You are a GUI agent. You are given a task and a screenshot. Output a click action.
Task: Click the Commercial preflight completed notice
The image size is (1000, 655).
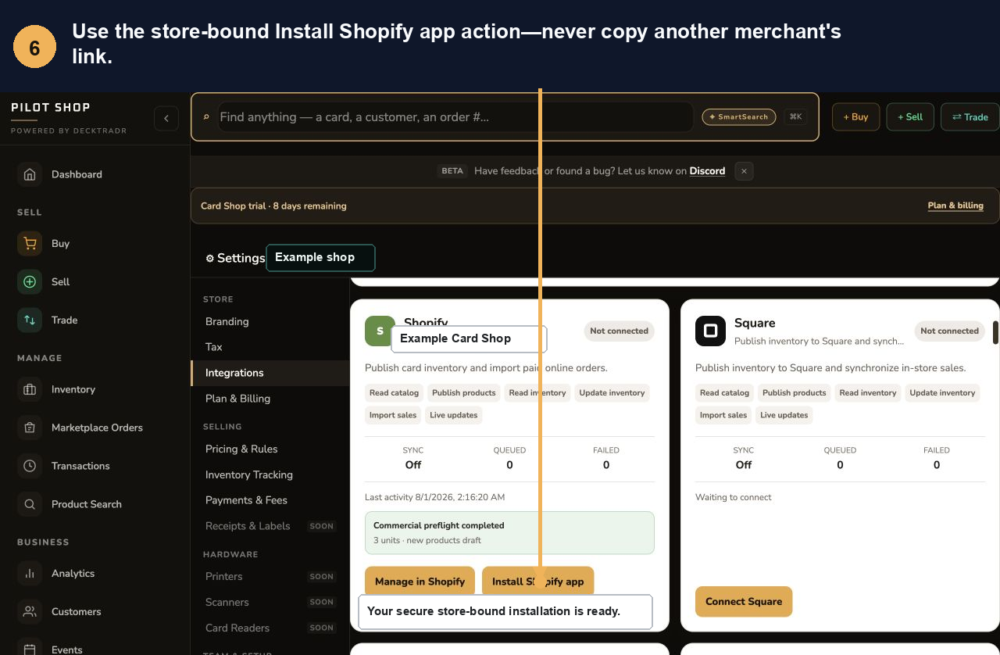point(509,533)
